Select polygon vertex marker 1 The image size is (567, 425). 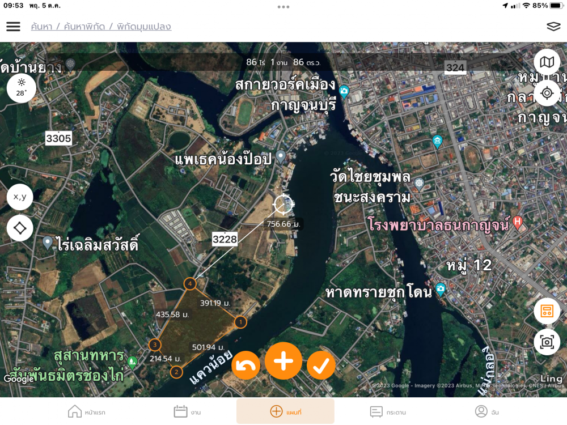point(240,322)
